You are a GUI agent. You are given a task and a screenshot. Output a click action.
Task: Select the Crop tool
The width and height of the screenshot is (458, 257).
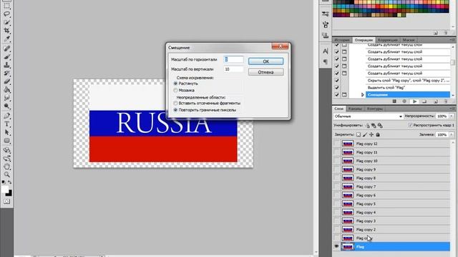pos(6,30)
